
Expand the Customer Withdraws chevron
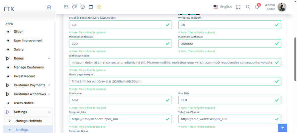(x=49, y=94)
